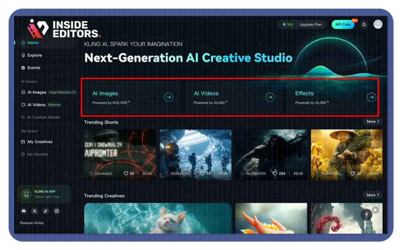Click Upgrade Plan button
The width and height of the screenshot is (402, 250).
click(311, 25)
